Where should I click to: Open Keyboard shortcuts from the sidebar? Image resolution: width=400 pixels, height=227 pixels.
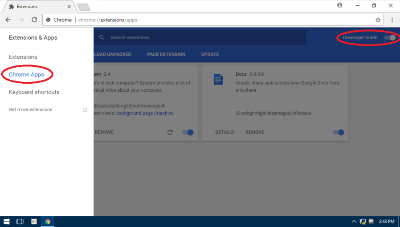click(34, 92)
